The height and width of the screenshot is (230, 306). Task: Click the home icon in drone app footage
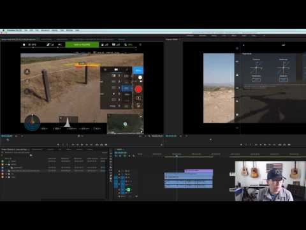tap(24, 45)
